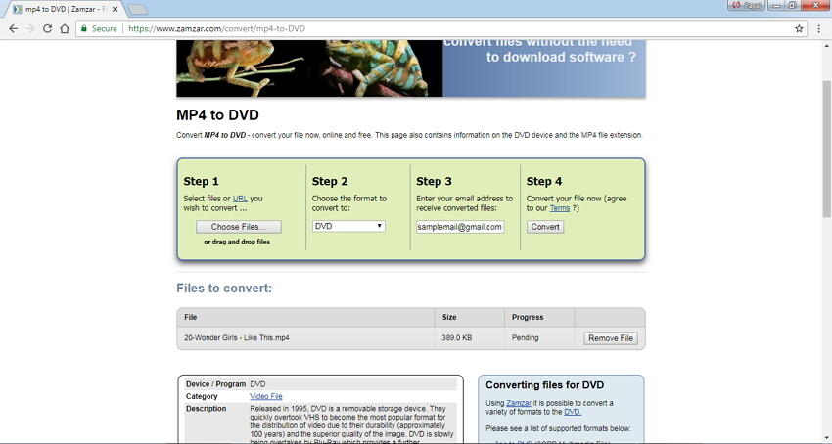832x444 pixels.
Task: Click the 'Step 2' heading
Action: 330,182
